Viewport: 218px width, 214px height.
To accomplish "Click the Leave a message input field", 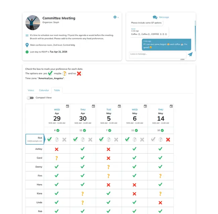I will pos(157,54).
